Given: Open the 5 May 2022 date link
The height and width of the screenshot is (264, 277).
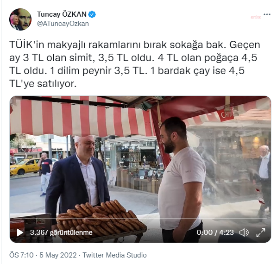Looking at the screenshot, I should pyautogui.click(x=58, y=255).
